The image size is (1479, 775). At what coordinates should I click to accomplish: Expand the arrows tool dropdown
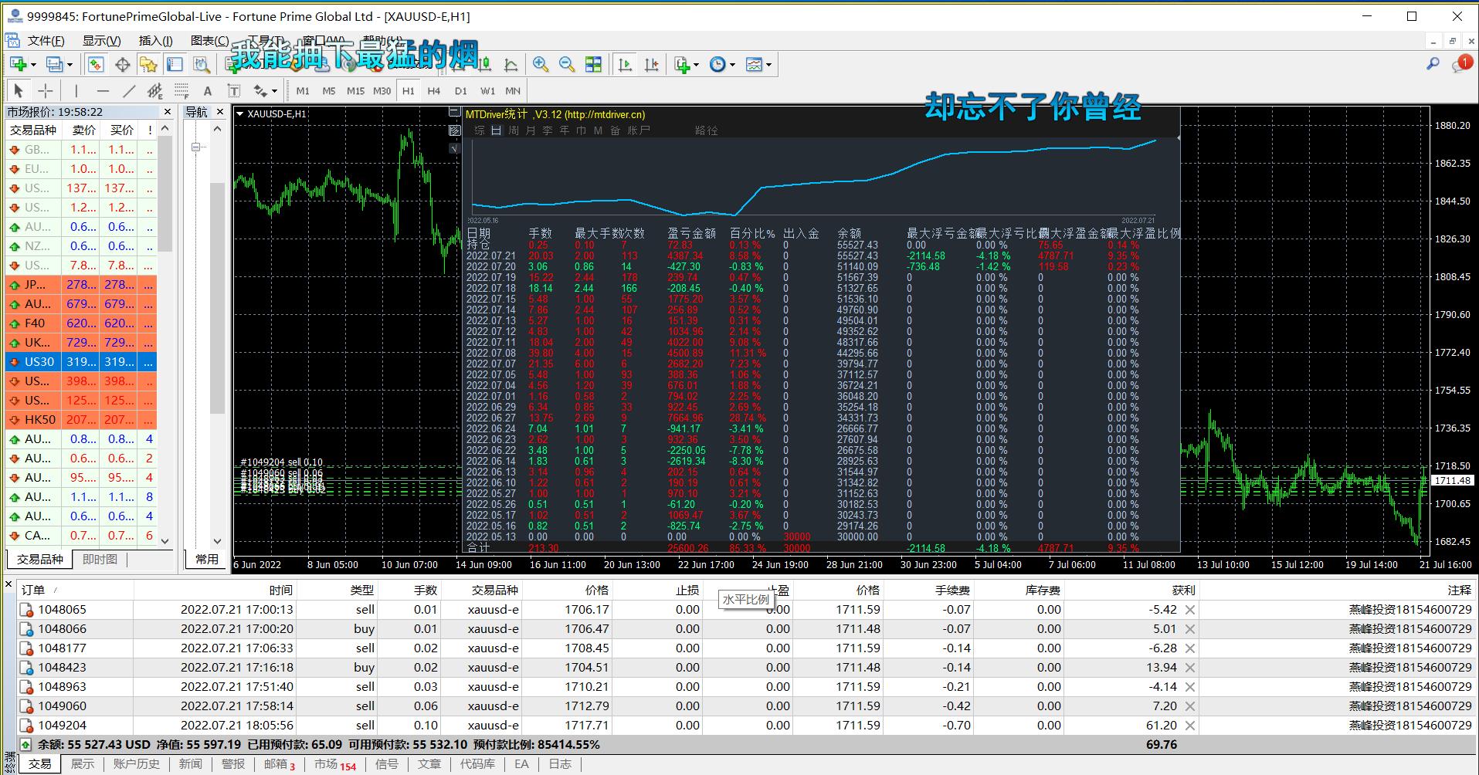click(x=274, y=90)
